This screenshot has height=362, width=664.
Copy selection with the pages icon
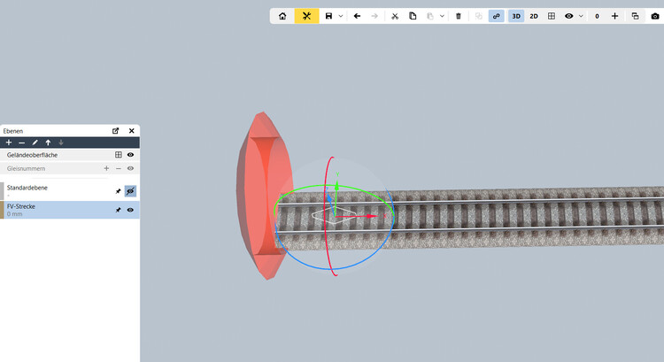[413, 16]
